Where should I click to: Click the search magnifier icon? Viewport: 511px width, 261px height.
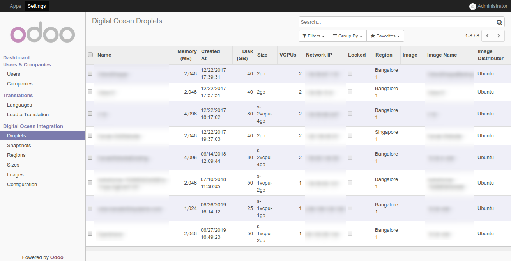coord(499,22)
